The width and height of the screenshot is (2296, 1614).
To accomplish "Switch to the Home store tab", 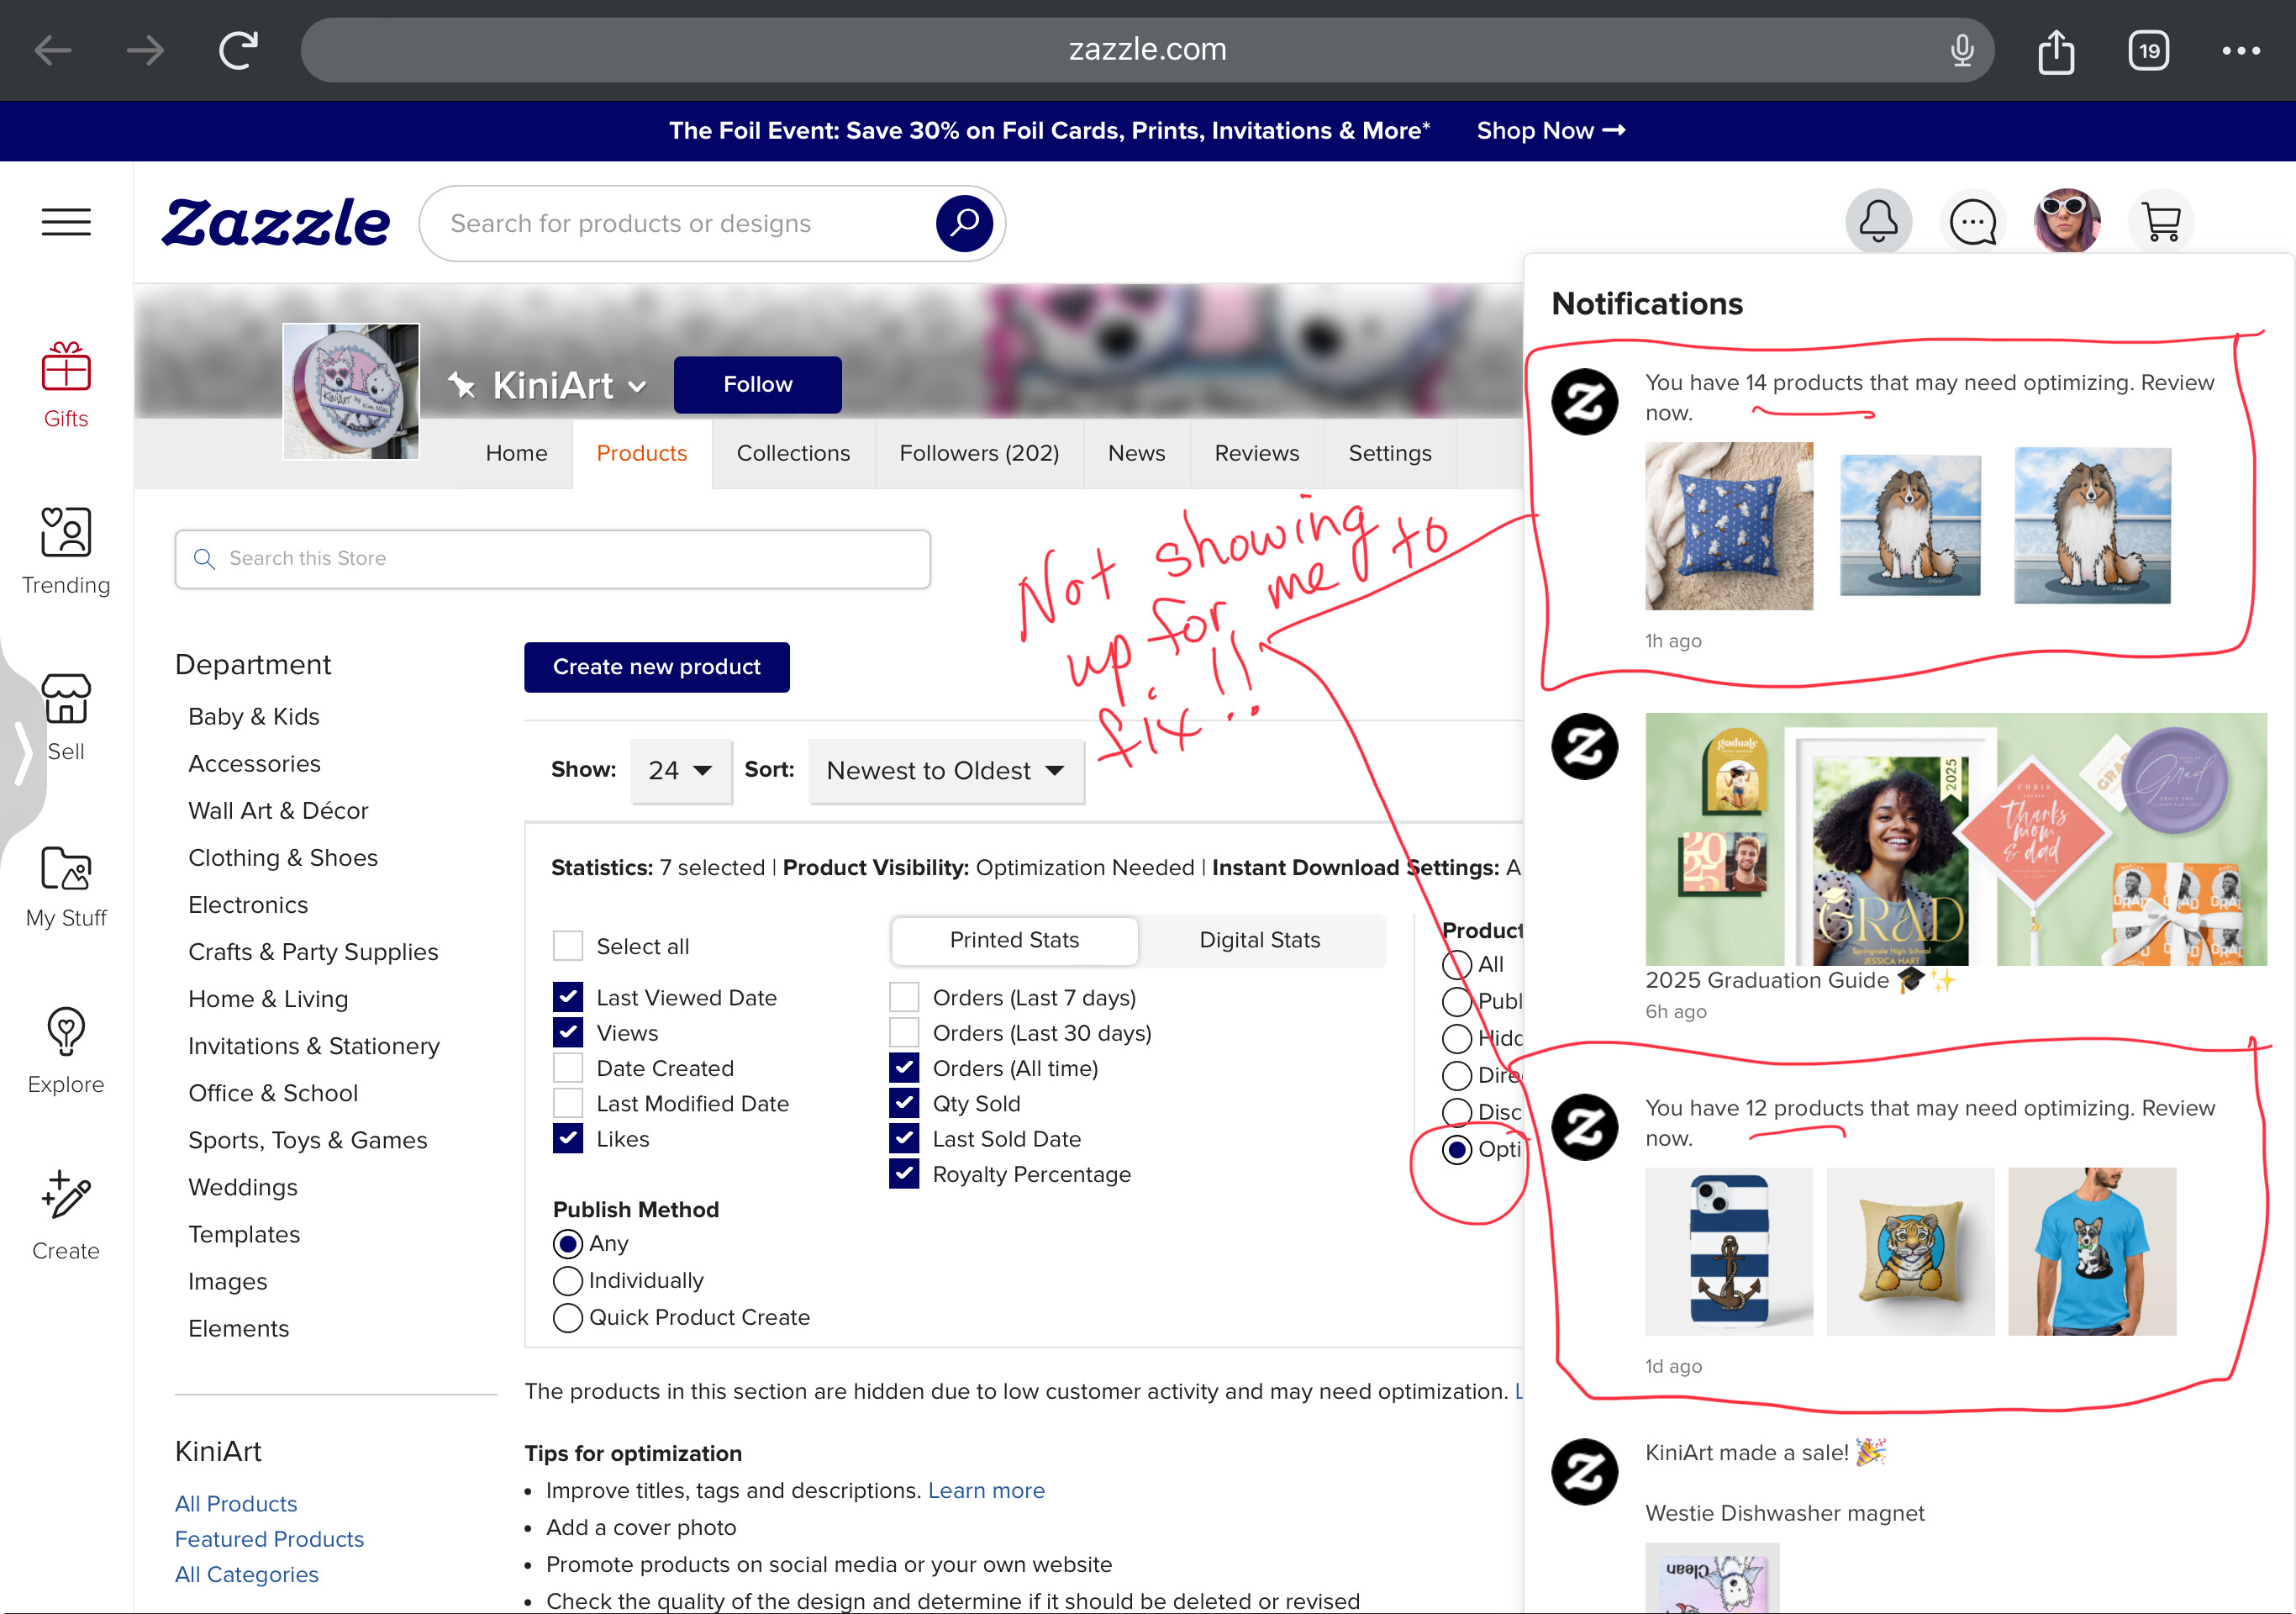I will pos(516,453).
